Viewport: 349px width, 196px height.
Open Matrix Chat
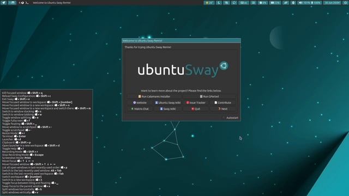click(x=140, y=109)
